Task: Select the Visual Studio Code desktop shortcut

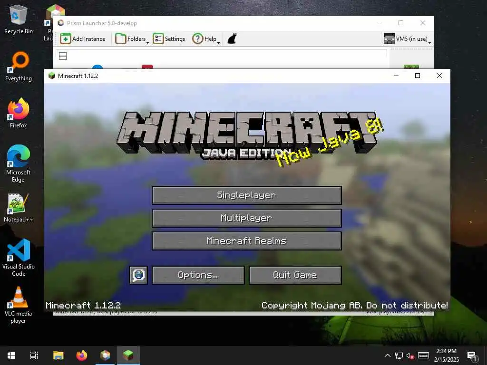Action: click(19, 258)
